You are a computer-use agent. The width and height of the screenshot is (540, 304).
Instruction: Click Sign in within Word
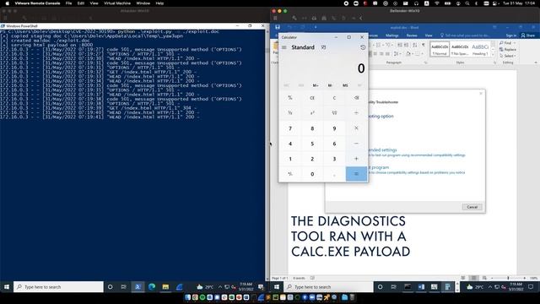point(511,35)
